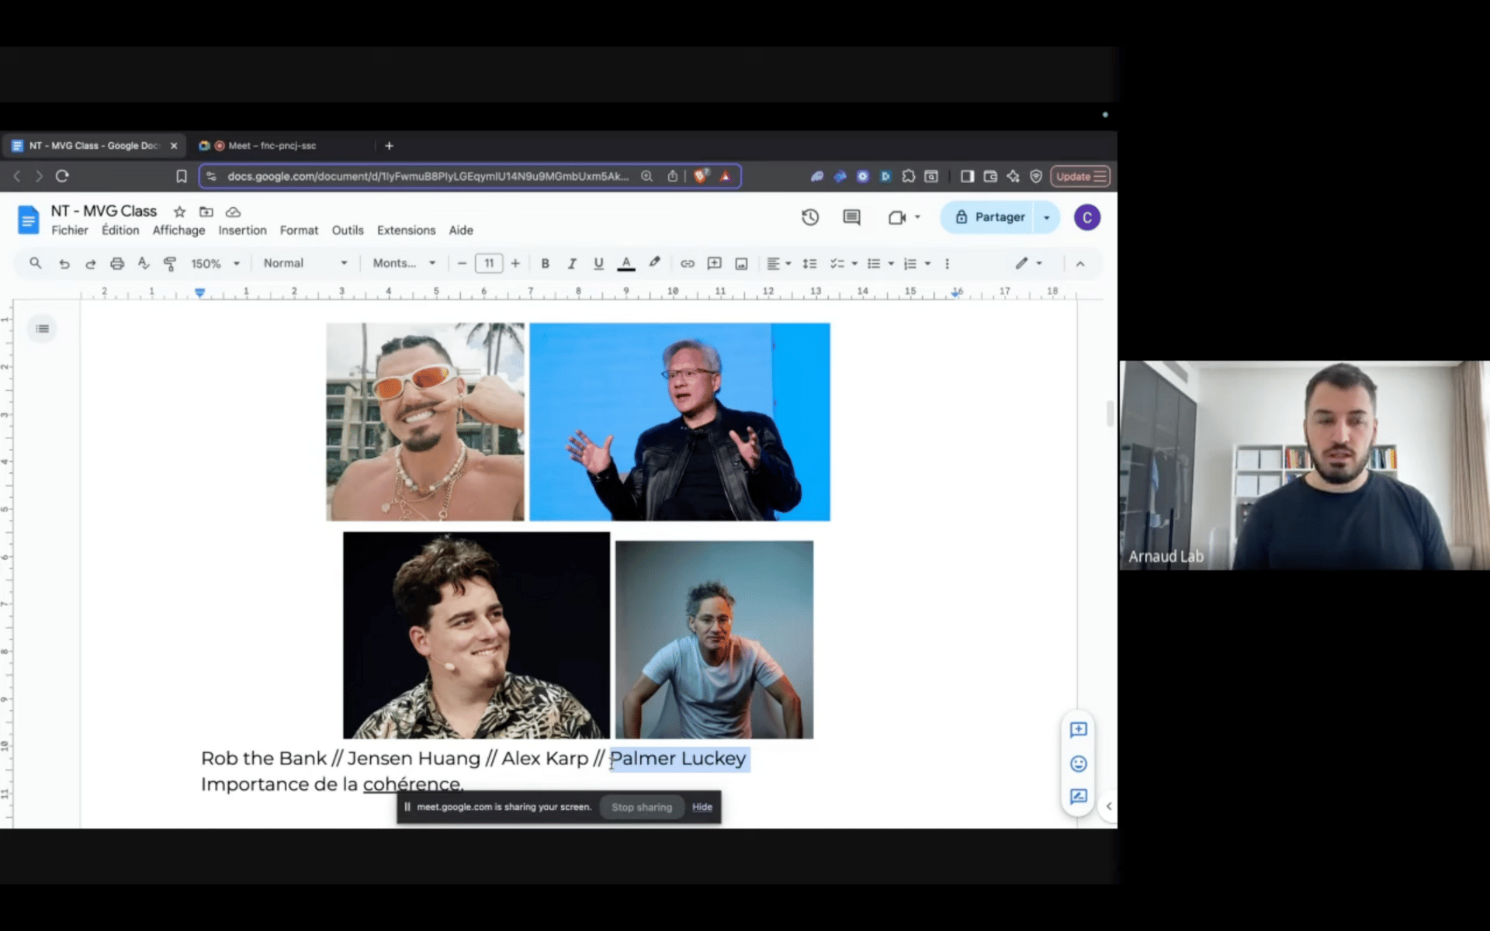
Task: Open the Montserrat font dropdown
Action: pos(404,264)
